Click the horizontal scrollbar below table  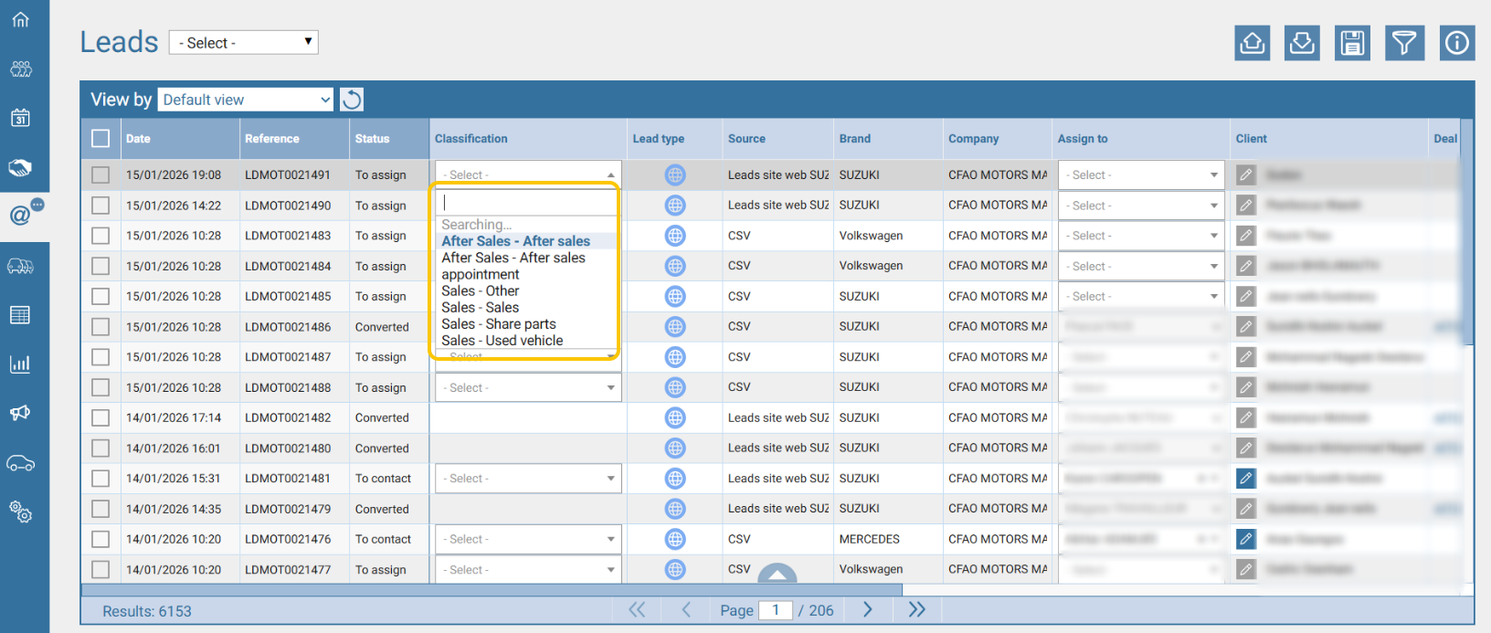pyautogui.click(x=492, y=590)
